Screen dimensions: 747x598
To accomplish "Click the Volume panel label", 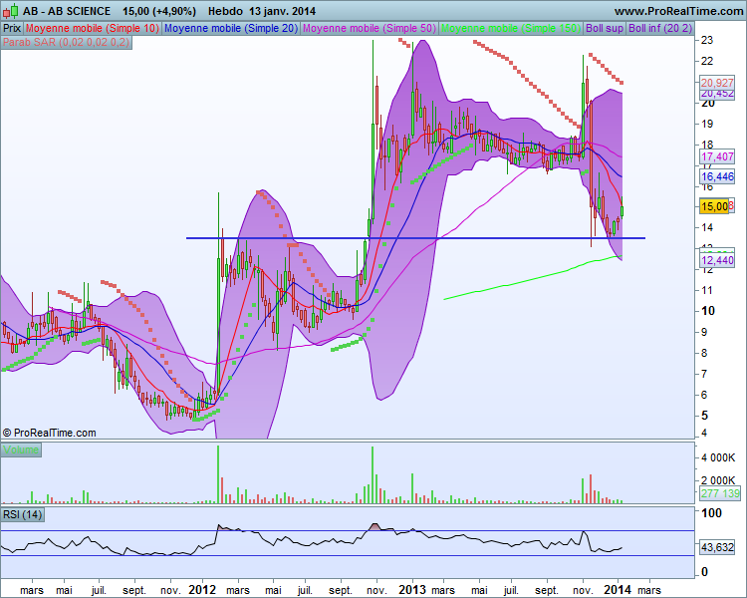I will 21,449.
